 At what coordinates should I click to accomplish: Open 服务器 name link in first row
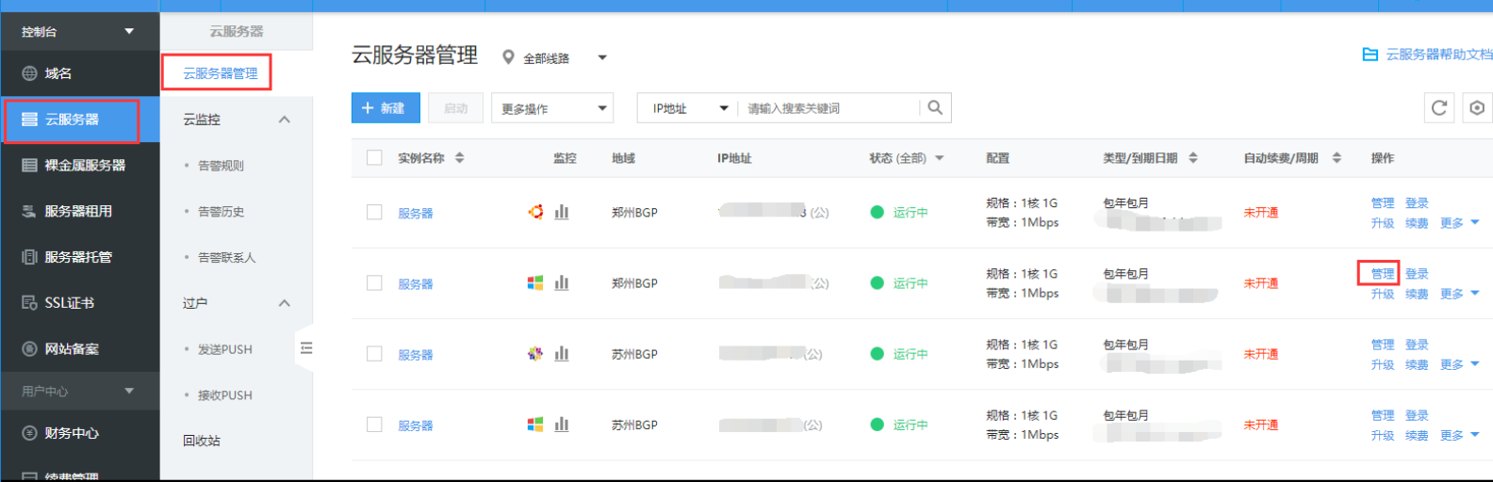coord(415,213)
